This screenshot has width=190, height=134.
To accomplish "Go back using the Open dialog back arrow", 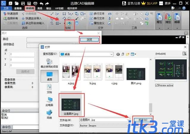I will point(118,54).
